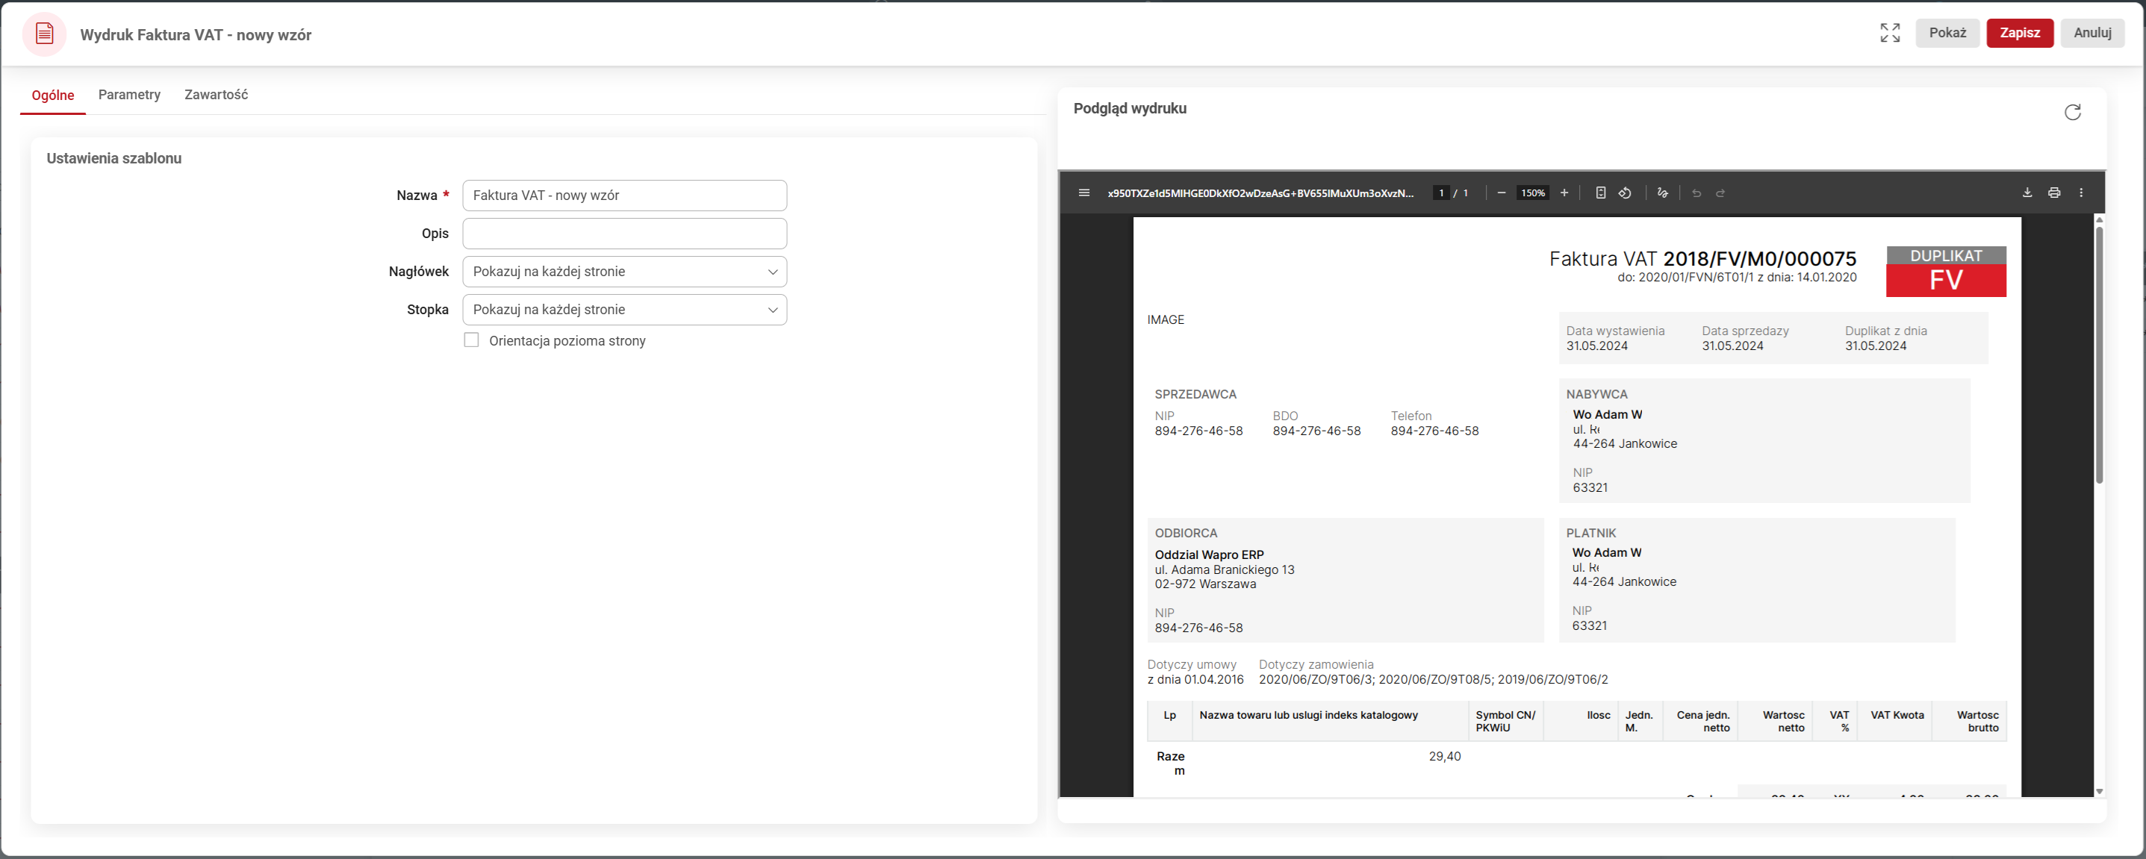Switch to the Parametry tab
2146x859 pixels.
point(129,95)
